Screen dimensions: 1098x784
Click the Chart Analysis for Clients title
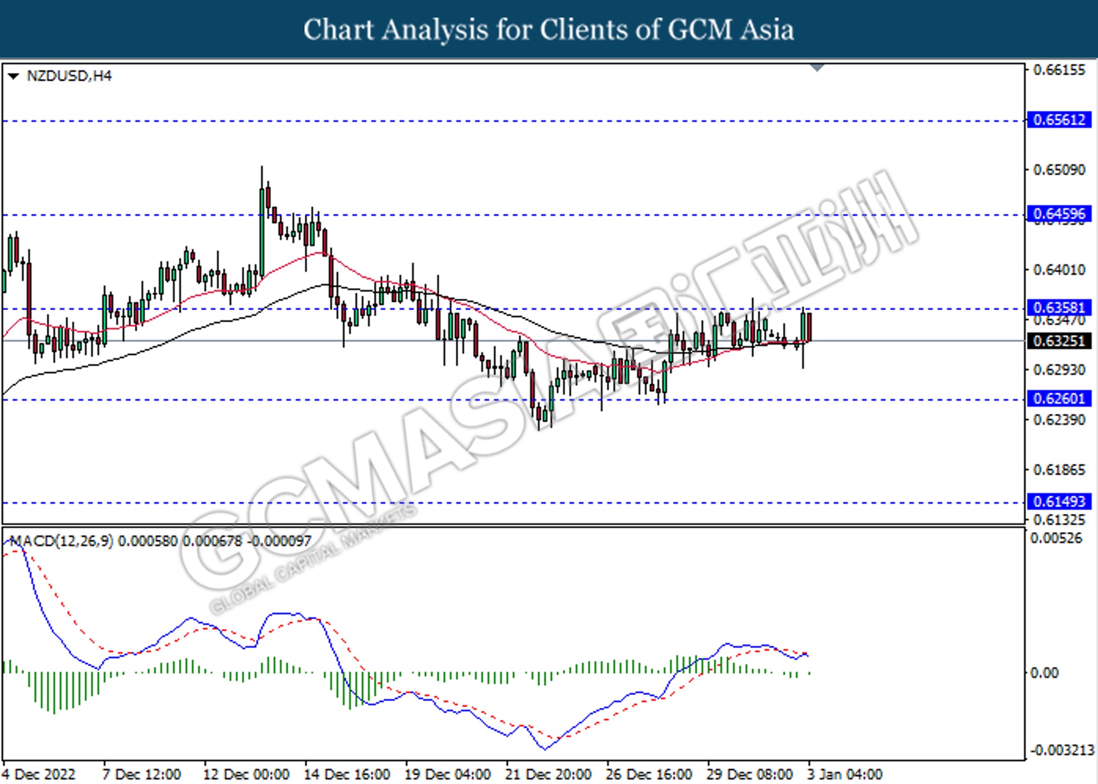(549, 30)
